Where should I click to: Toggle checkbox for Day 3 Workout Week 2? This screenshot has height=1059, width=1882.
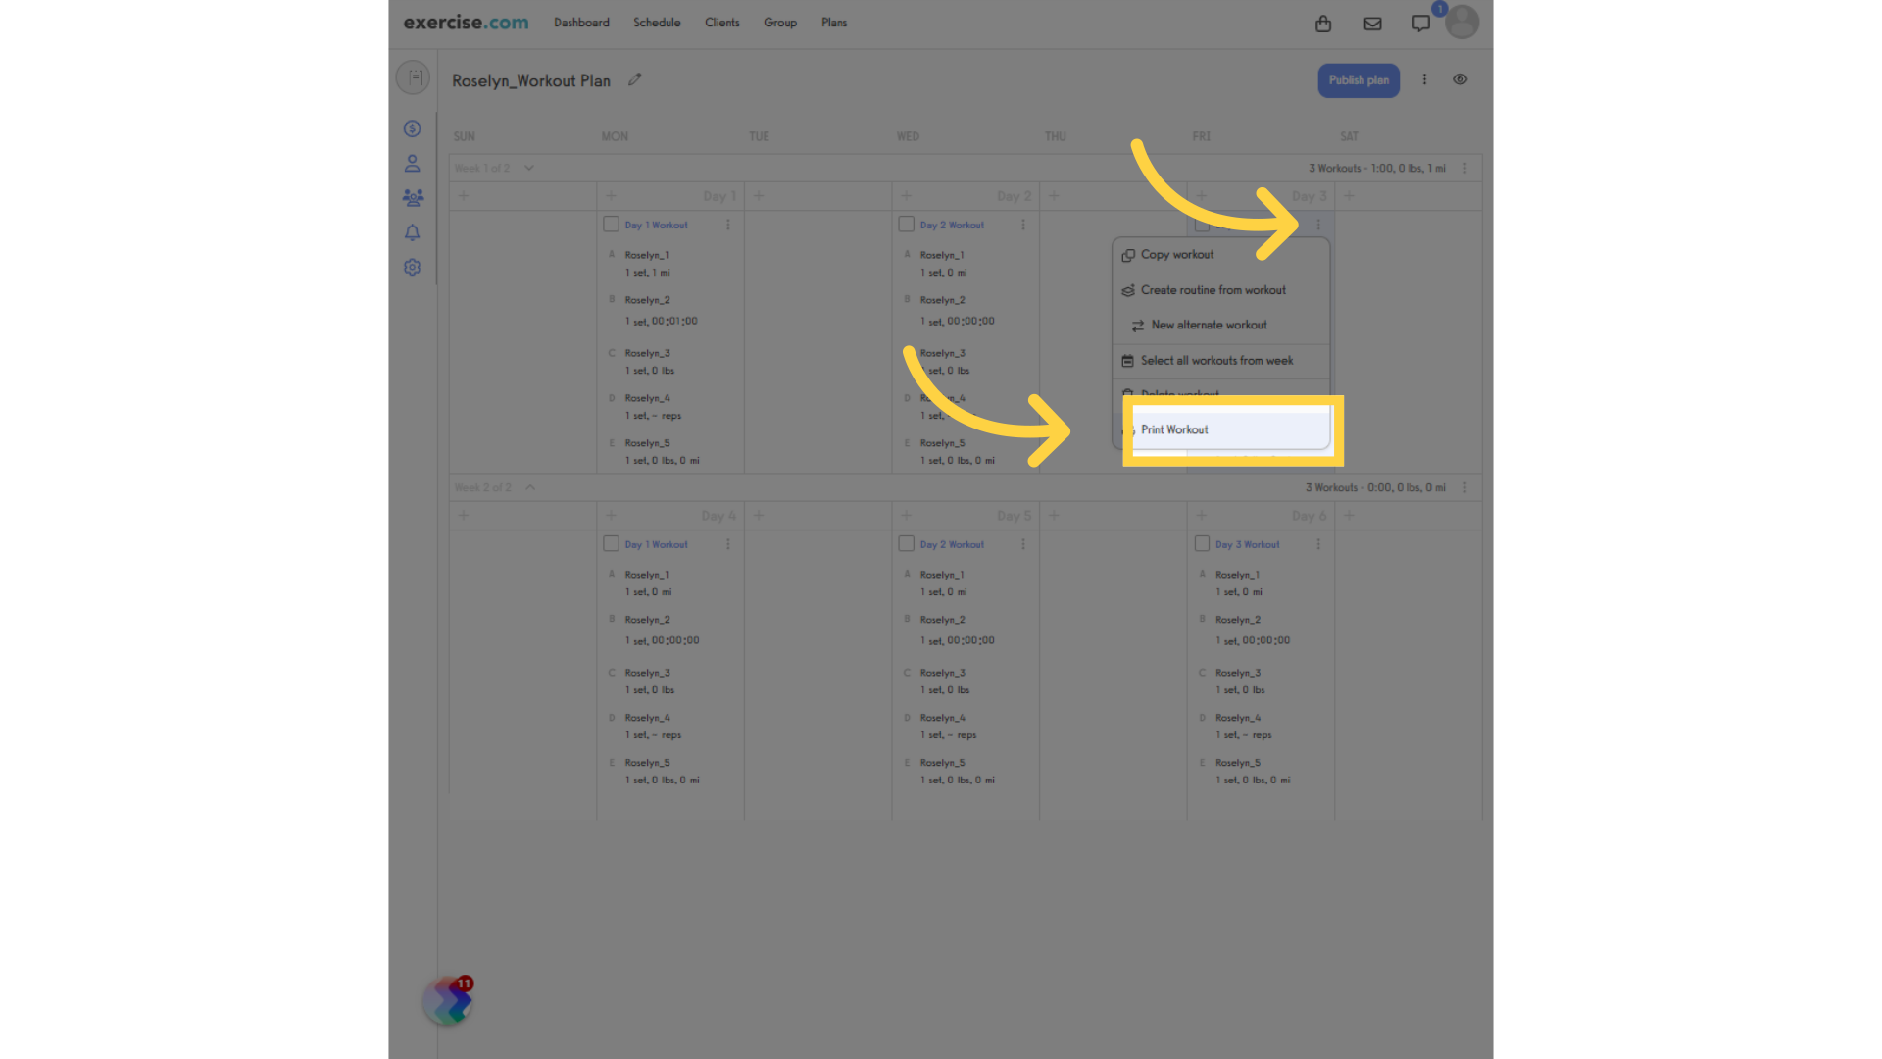[x=1201, y=544]
